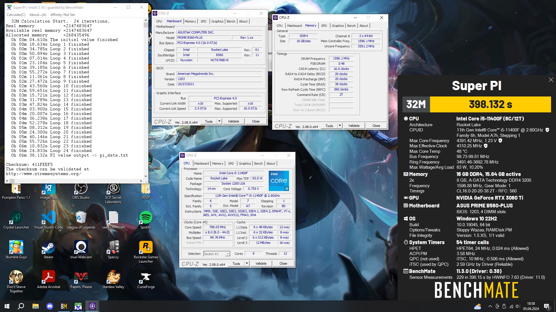The image size is (556, 312).
Task: Click the Core Speed value 798.05 MHz
Action: coord(217,227)
